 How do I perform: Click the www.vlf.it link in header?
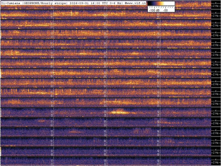136,3
